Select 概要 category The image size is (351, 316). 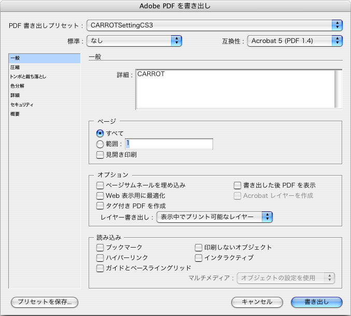[x=45, y=114]
